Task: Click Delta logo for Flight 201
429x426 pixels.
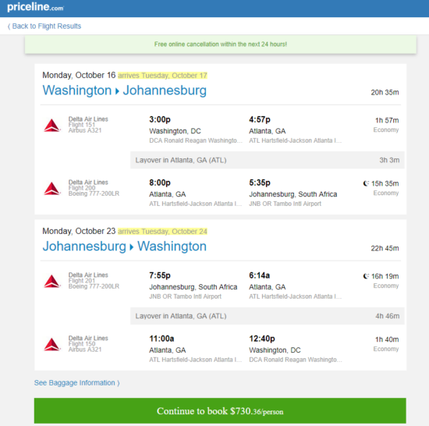Action: 51,281
